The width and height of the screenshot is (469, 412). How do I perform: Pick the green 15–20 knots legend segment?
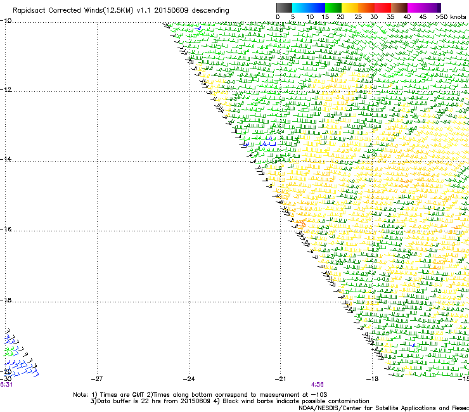pyautogui.click(x=333, y=8)
